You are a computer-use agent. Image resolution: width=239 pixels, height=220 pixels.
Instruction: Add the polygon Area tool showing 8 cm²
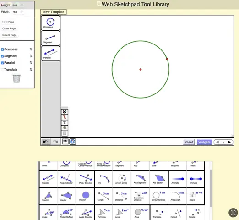tap(122, 213)
